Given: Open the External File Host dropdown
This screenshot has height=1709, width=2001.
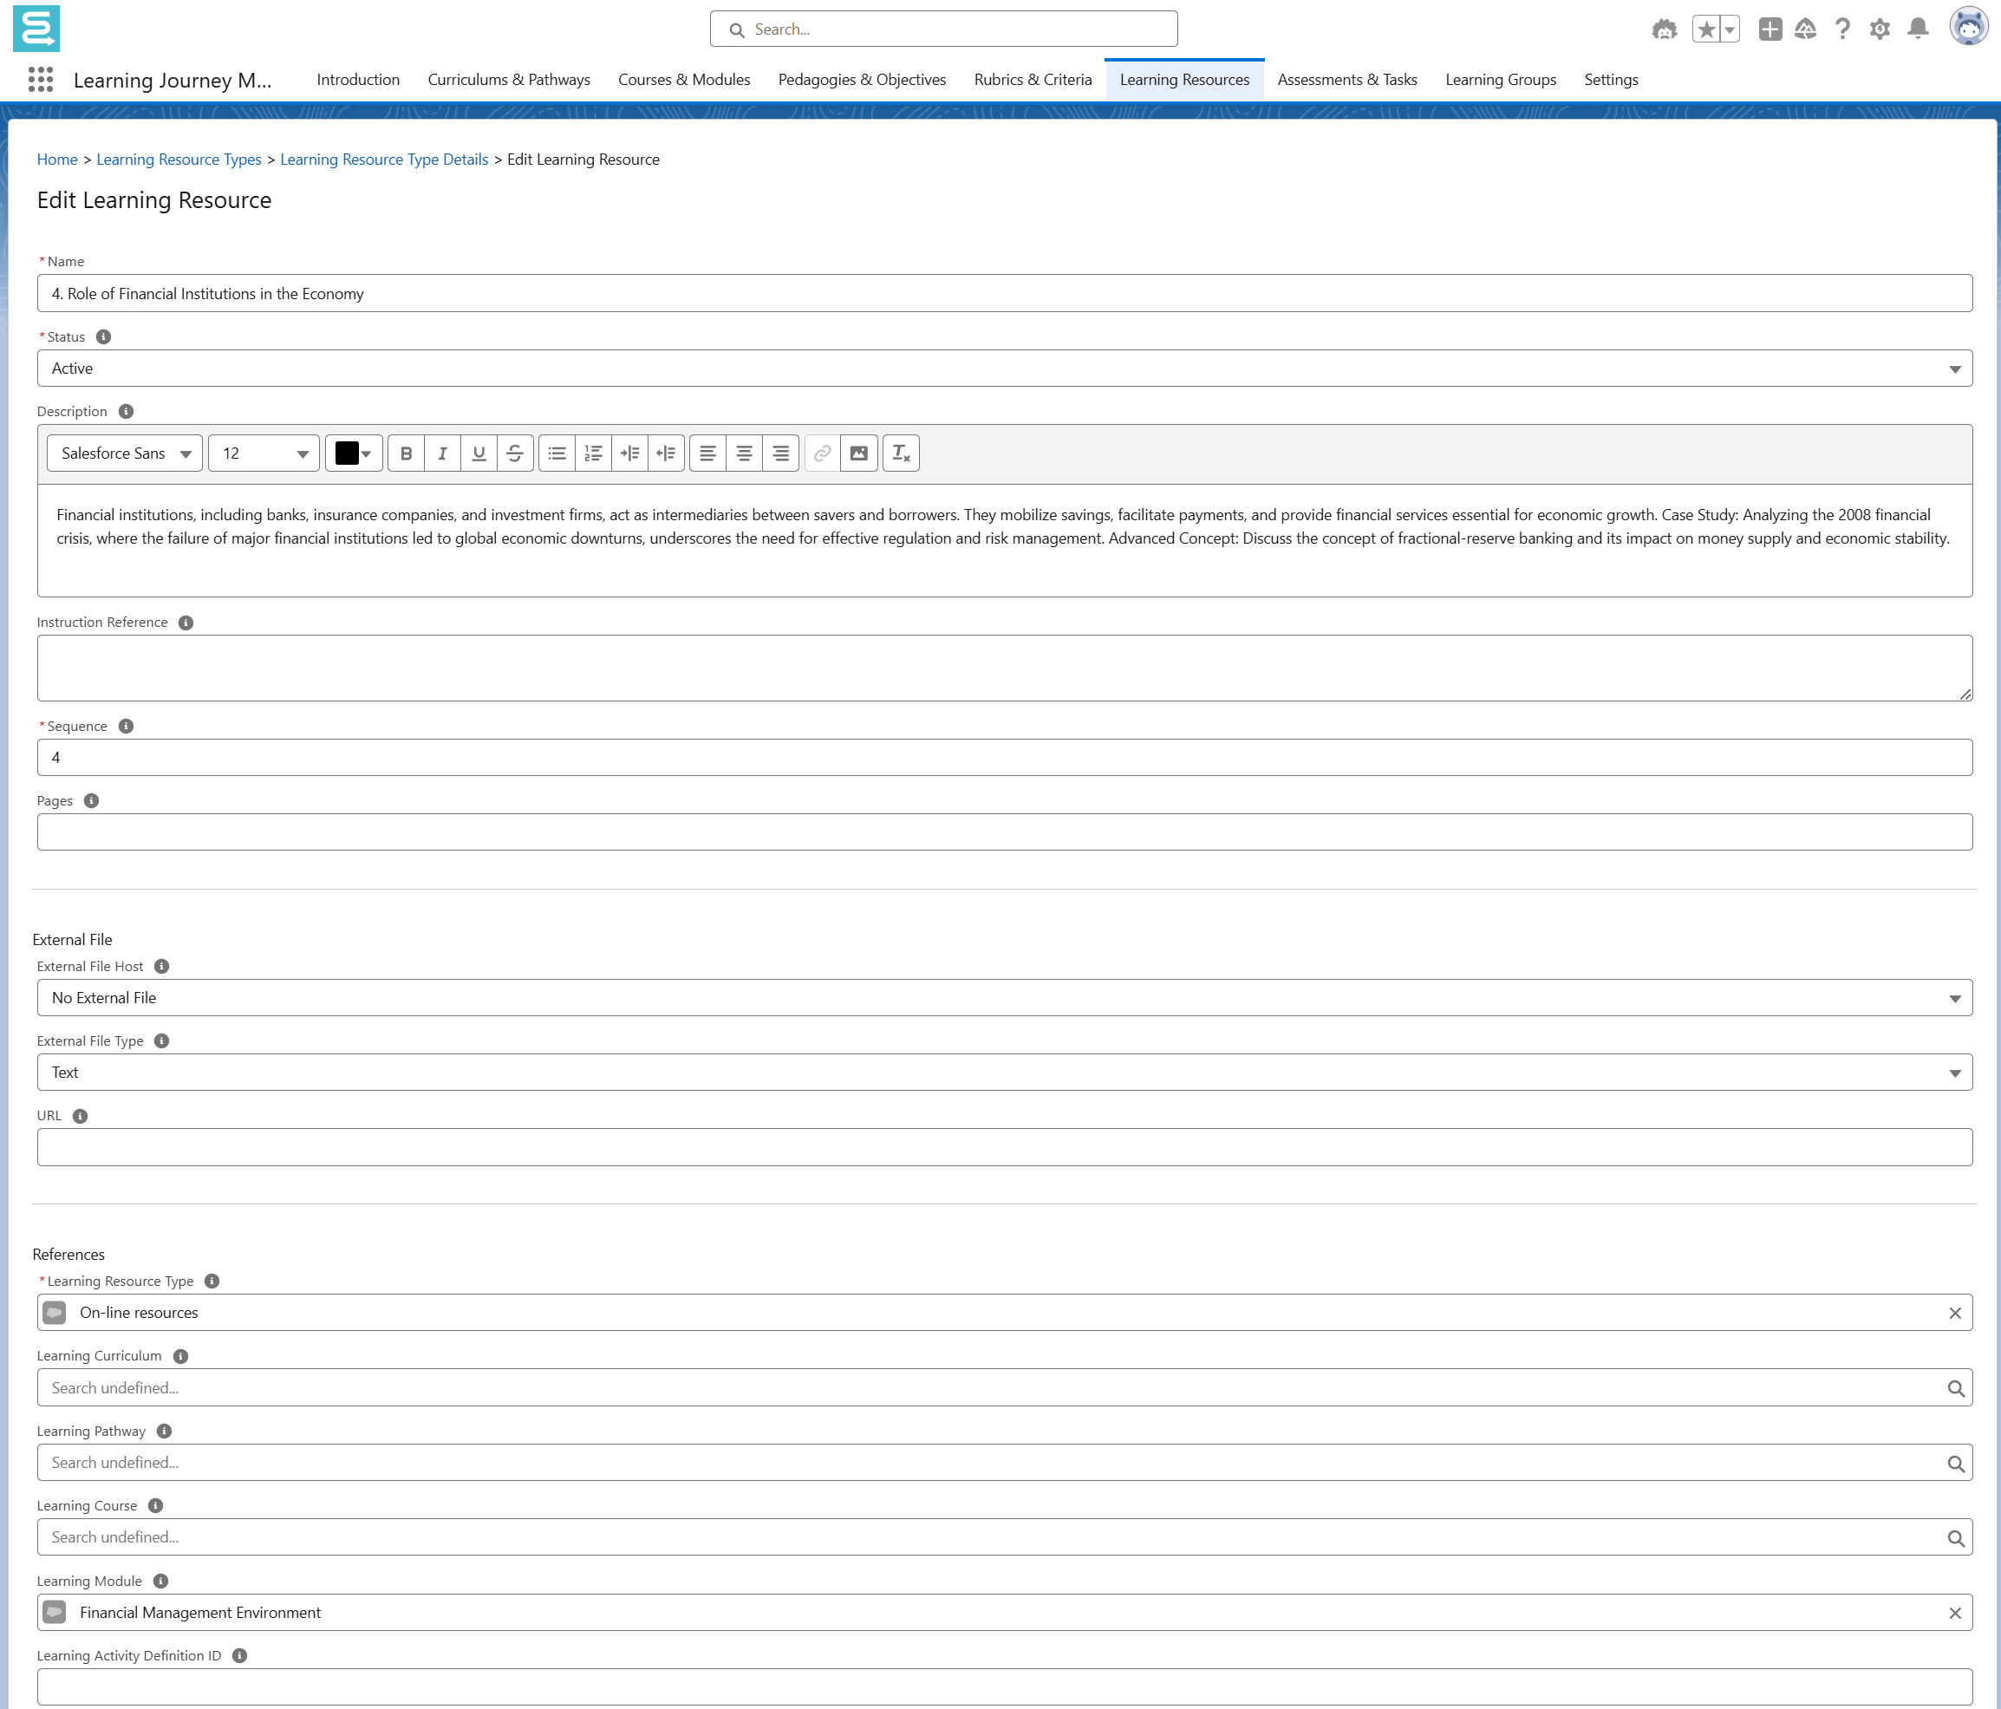Looking at the screenshot, I should point(1004,998).
